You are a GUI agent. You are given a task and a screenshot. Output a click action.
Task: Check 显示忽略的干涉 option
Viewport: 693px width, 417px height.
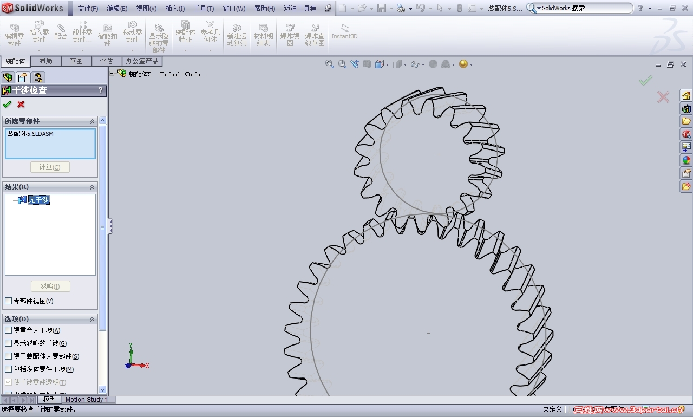[8, 343]
